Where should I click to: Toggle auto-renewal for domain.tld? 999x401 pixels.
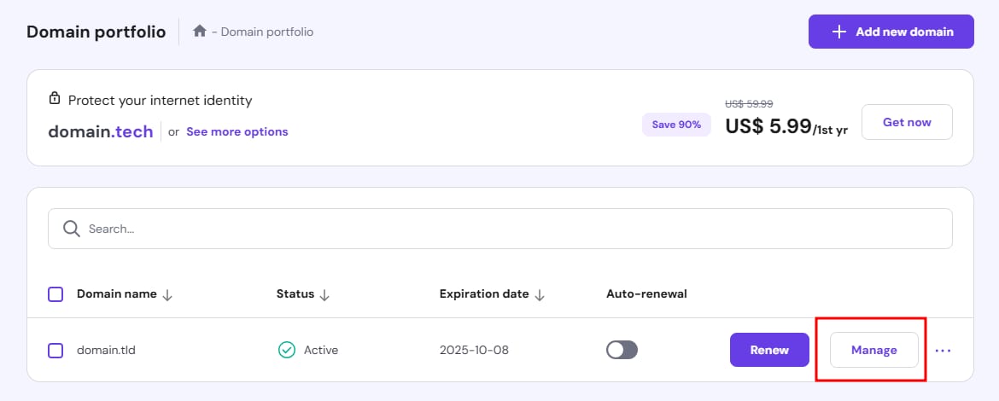(x=622, y=350)
